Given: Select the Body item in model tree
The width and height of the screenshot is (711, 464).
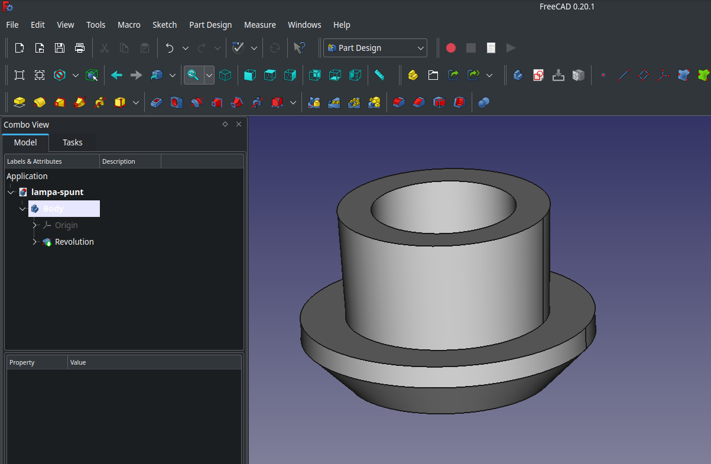Looking at the screenshot, I should [x=53, y=209].
